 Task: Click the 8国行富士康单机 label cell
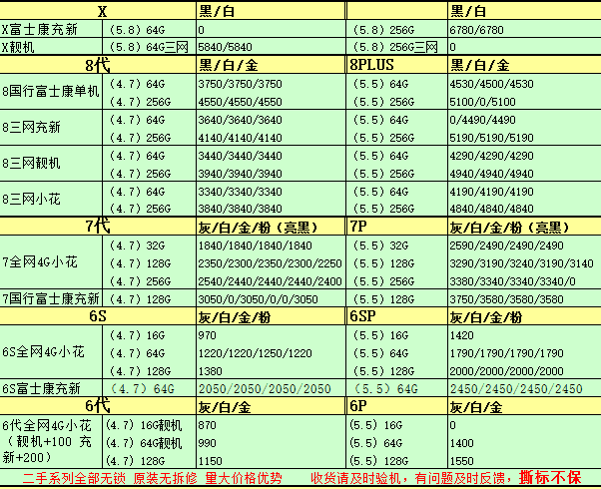pyautogui.click(x=51, y=91)
